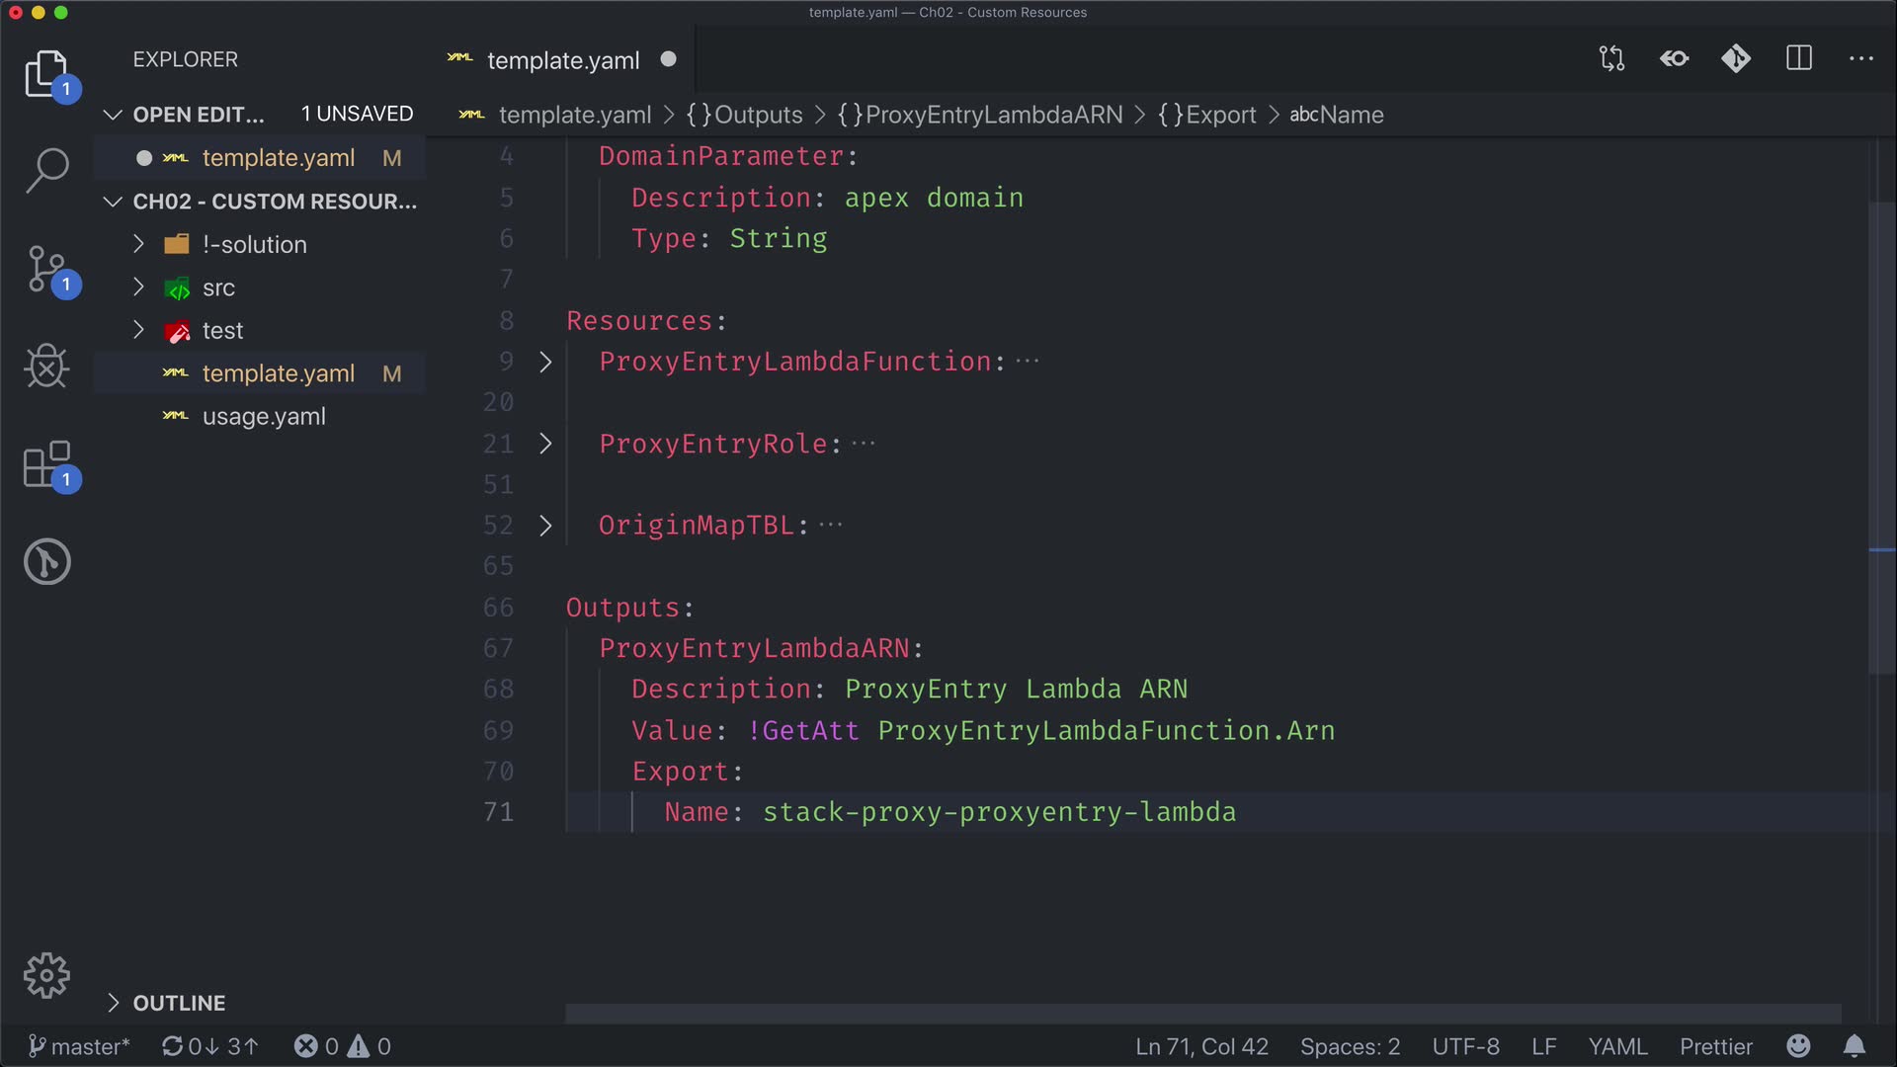Open the Source Control view
Image resolution: width=1897 pixels, height=1067 pixels.
(46, 269)
